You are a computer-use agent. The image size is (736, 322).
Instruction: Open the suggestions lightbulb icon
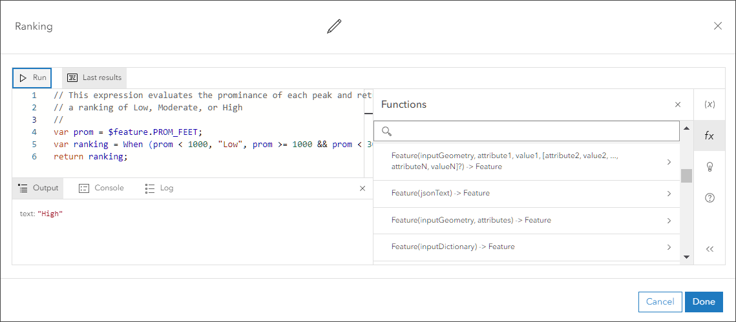pyautogui.click(x=710, y=166)
